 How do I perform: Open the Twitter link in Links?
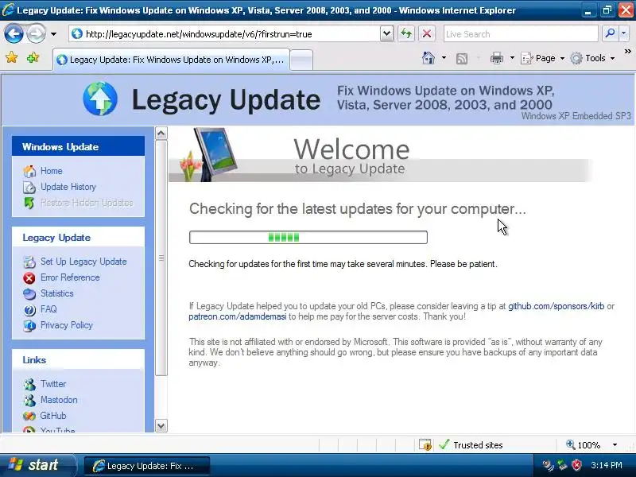click(53, 384)
